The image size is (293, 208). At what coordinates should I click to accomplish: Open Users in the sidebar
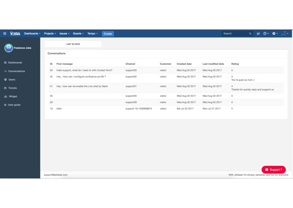pos(12,80)
